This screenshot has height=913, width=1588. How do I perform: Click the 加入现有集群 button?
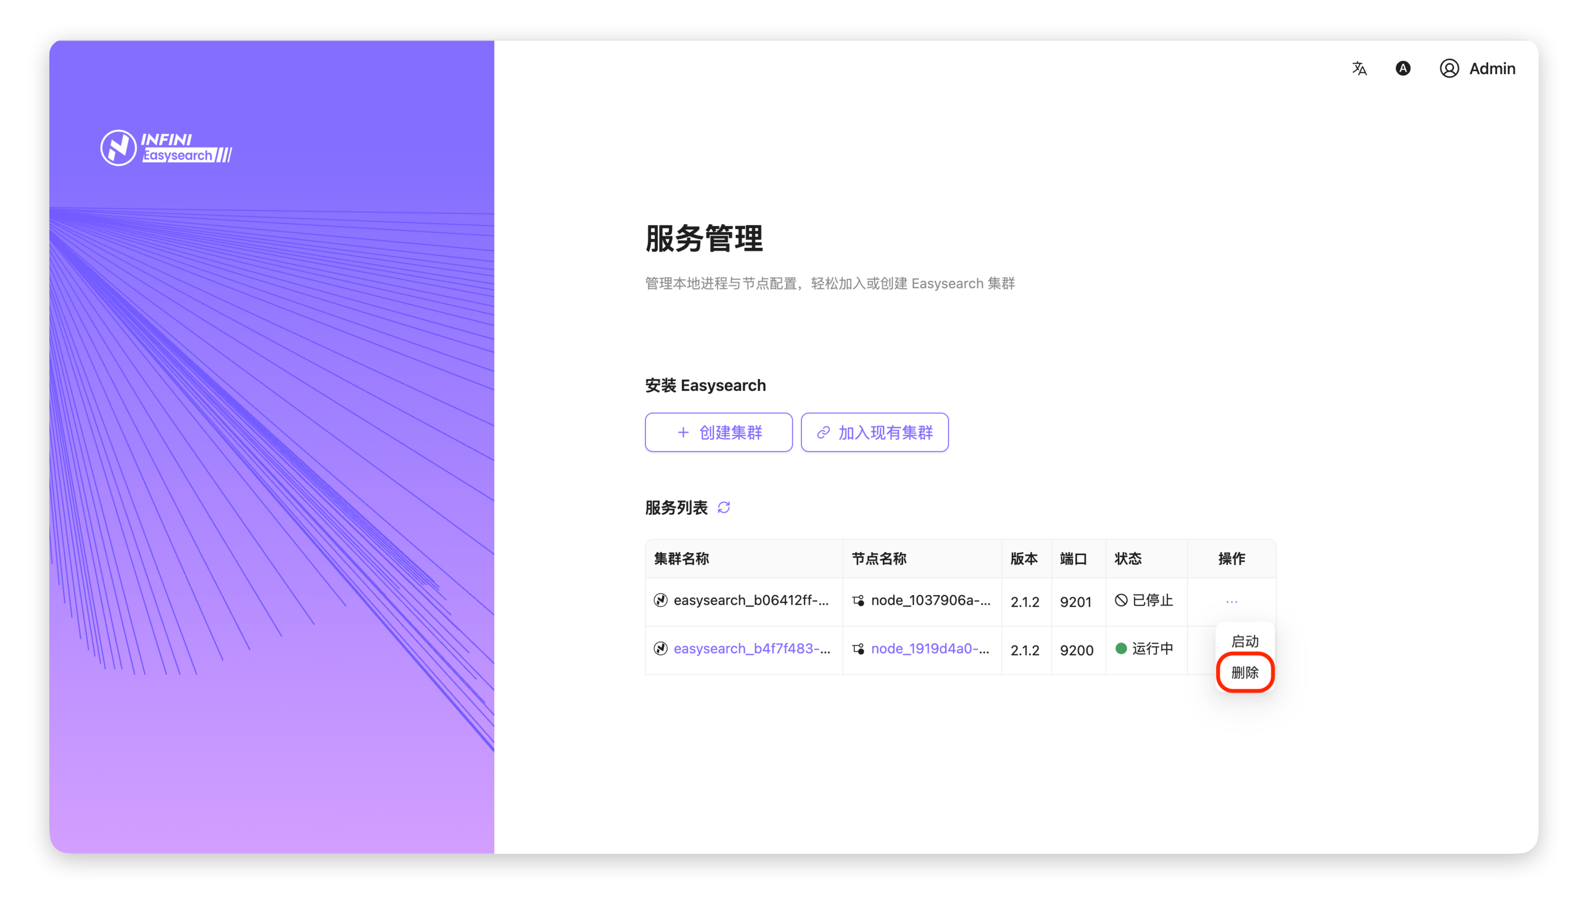pos(874,432)
